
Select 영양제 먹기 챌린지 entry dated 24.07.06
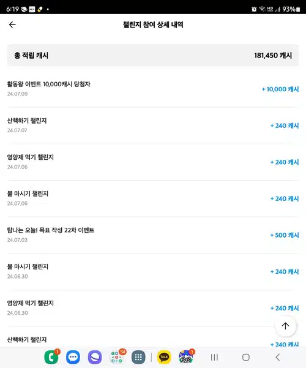pyautogui.click(x=153, y=162)
